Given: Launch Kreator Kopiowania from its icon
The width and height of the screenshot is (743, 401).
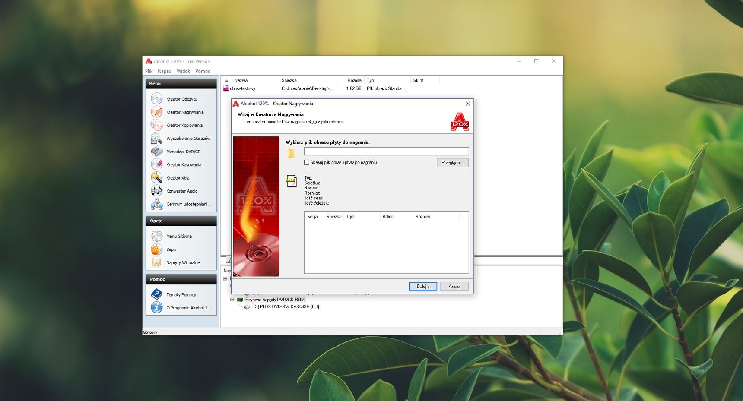Looking at the screenshot, I should (156, 125).
